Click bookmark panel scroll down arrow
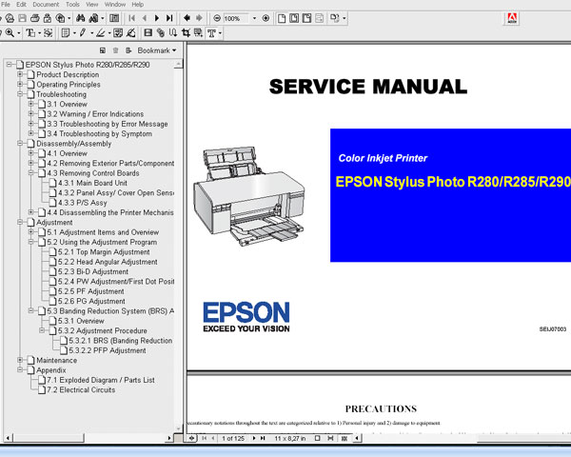Screen dimensions: 571x457 [x=179, y=428]
